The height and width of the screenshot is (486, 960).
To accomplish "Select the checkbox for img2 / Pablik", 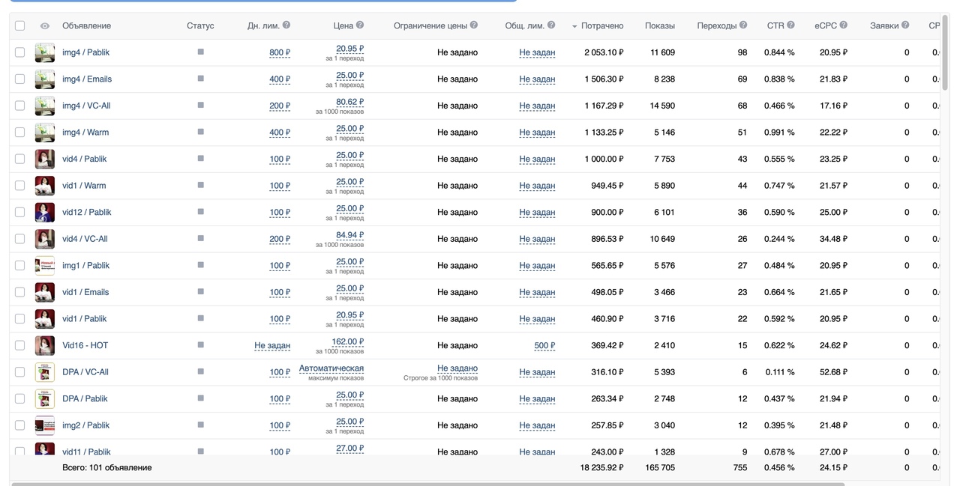I will (20, 425).
